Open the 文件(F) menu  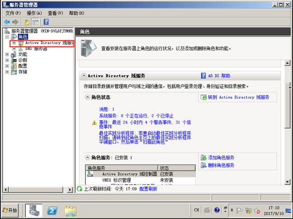click(13, 13)
